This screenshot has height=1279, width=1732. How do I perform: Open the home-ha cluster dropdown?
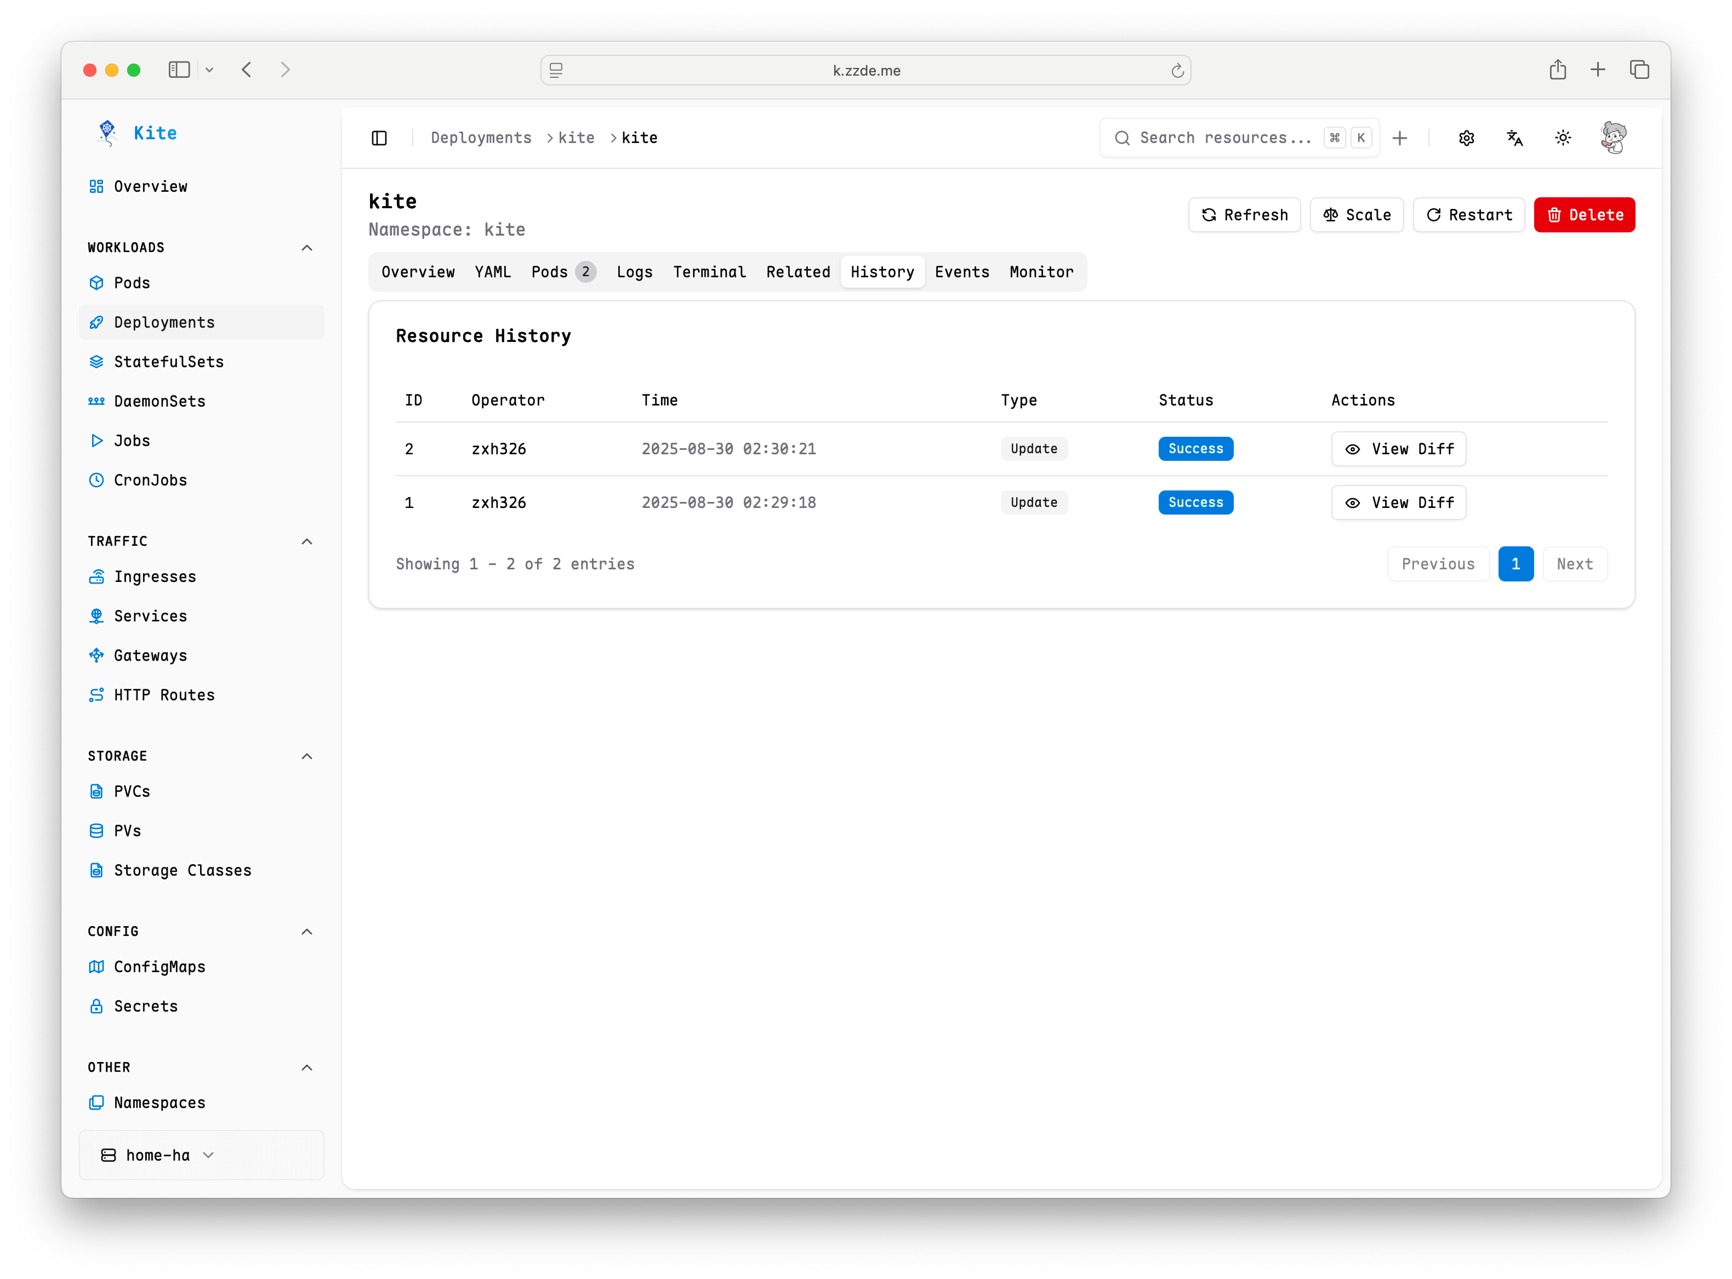click(x=158, y=1155)
